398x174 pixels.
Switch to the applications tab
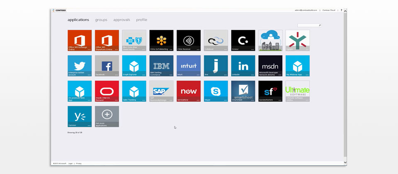pyautogui.click(x=78, y=20)
